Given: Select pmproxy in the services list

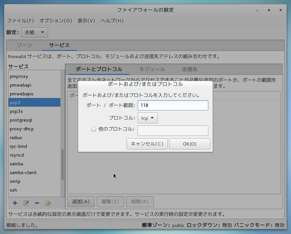Looking at the screenshot, I should point(34,76).
